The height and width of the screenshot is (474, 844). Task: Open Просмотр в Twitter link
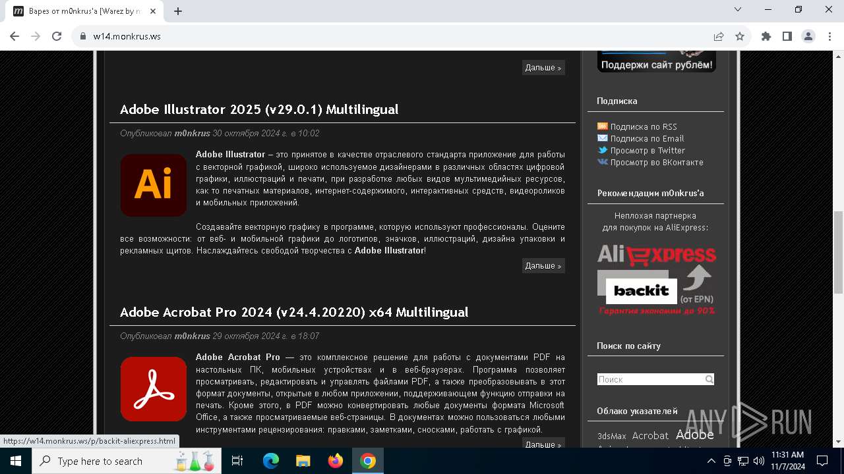point(648,151)
